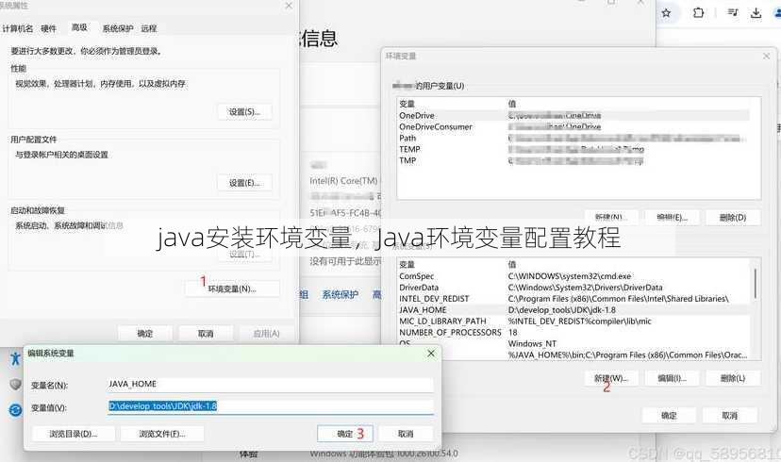
Task: Click the 应用(A) button
Action: pyautogui.click(x=267, y=333)
